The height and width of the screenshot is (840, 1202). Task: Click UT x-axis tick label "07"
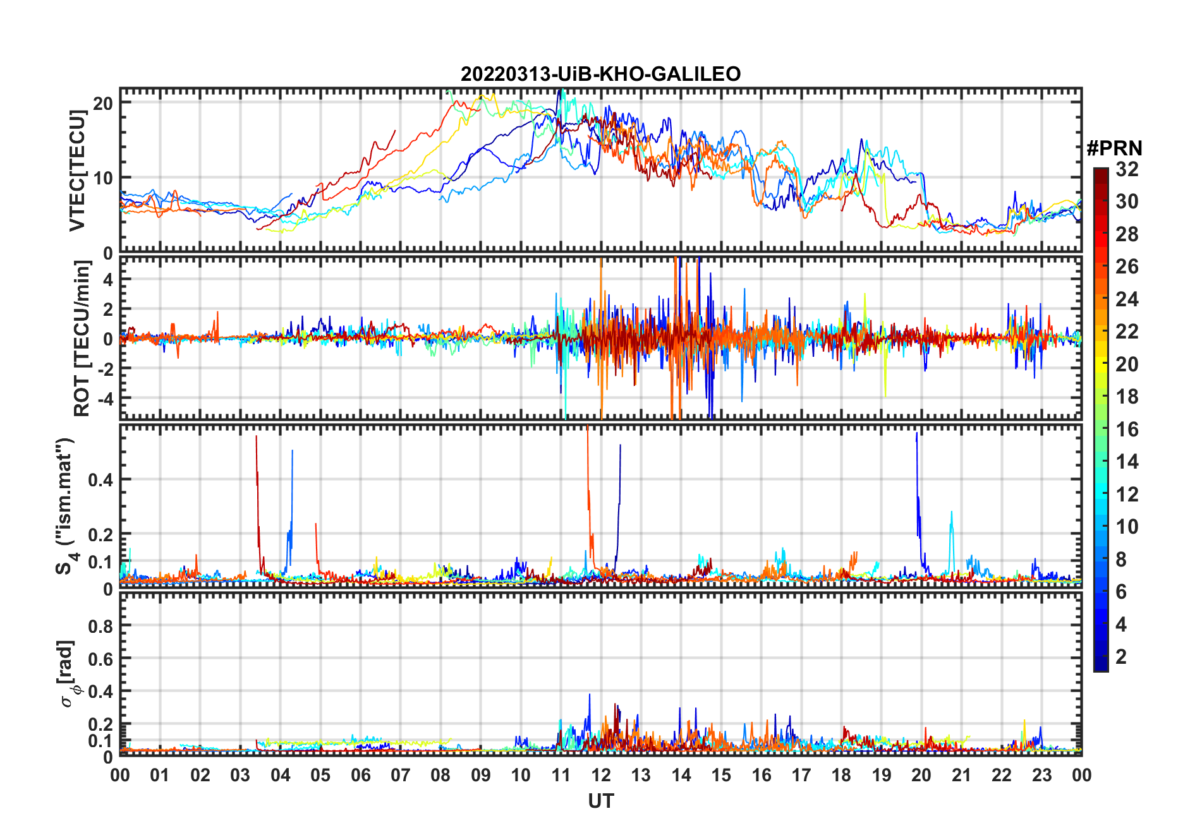tap(401, 776)
